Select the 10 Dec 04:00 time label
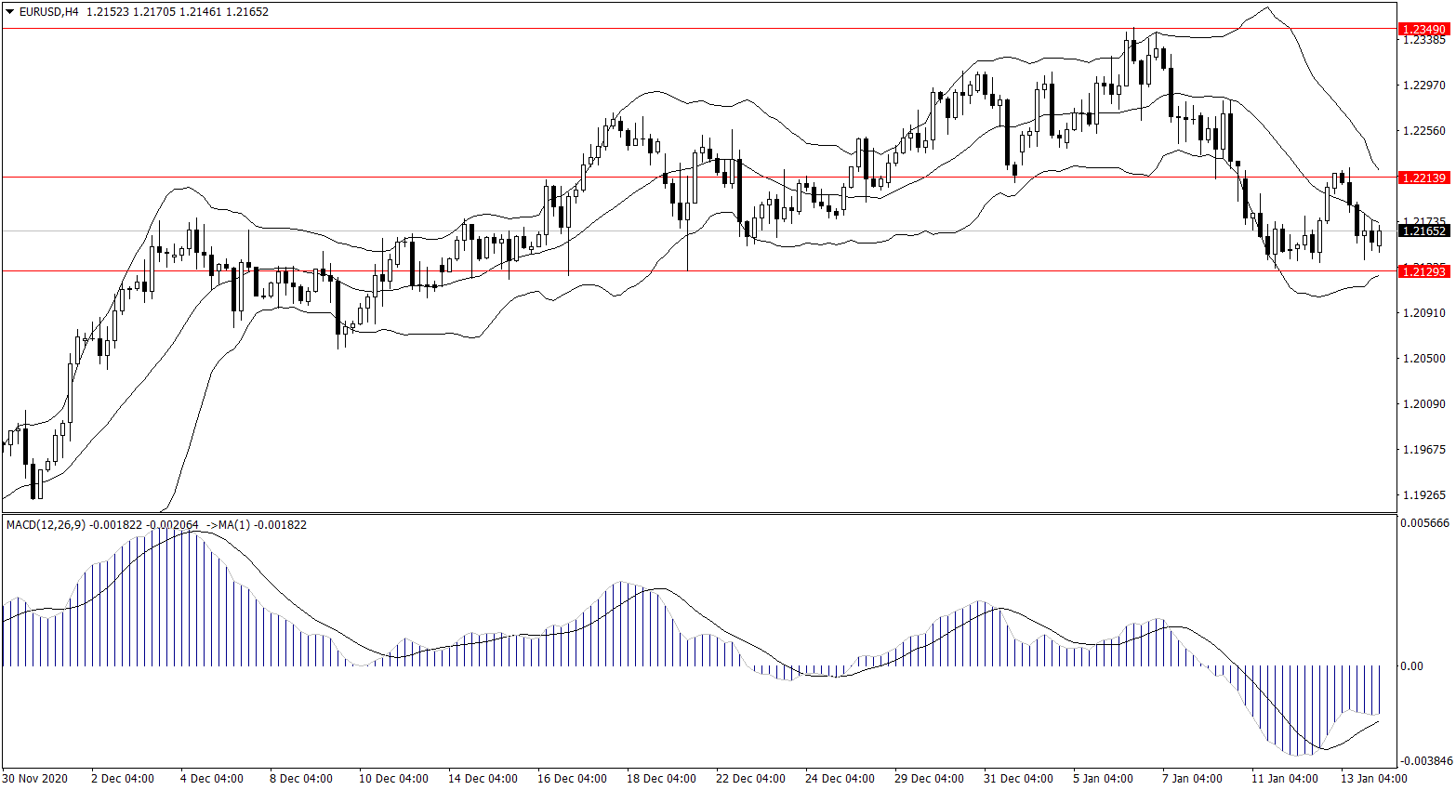The width and height of the screenshot is (1456, 790). point(393,778)
